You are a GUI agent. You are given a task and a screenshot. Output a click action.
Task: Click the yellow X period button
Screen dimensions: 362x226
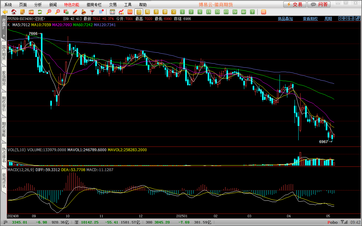pos(174,12)
